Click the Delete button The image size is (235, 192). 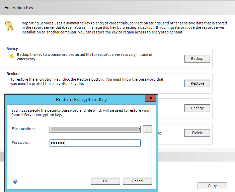pyautogui.click(x=197, y=133)
